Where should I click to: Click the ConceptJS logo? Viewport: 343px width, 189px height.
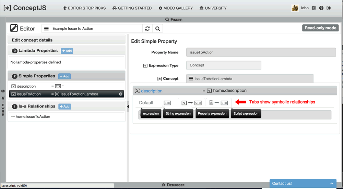click(x=25, y=8)
